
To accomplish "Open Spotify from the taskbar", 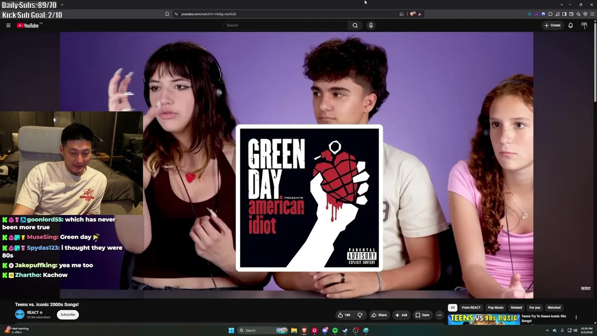I will point(335,330).
